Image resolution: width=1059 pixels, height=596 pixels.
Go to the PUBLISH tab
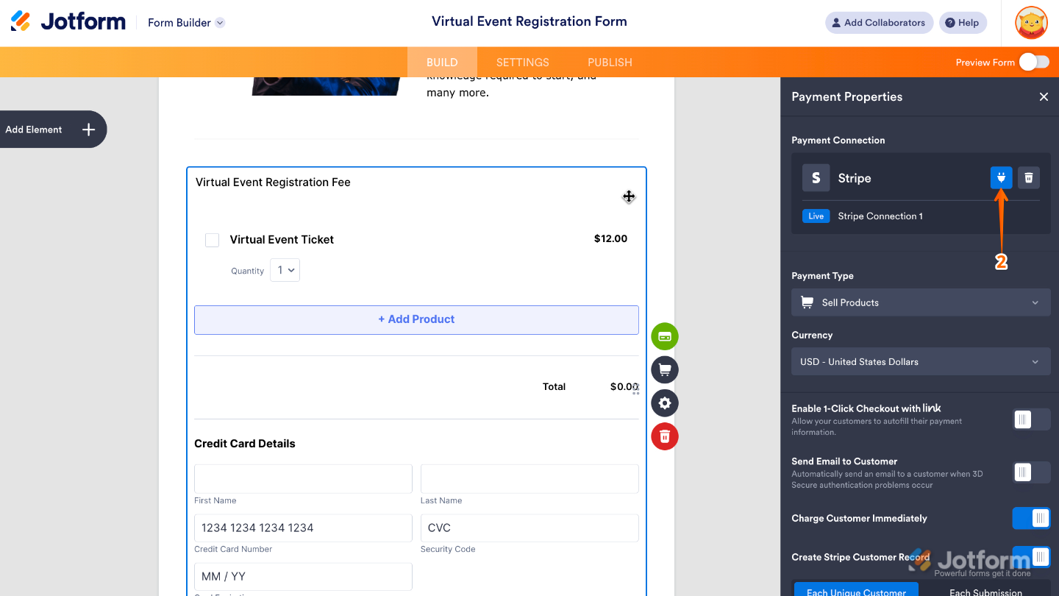(x=610, y=63)
